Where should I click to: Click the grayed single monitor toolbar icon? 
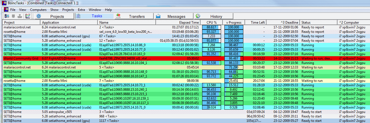click(x=13, y=16)
